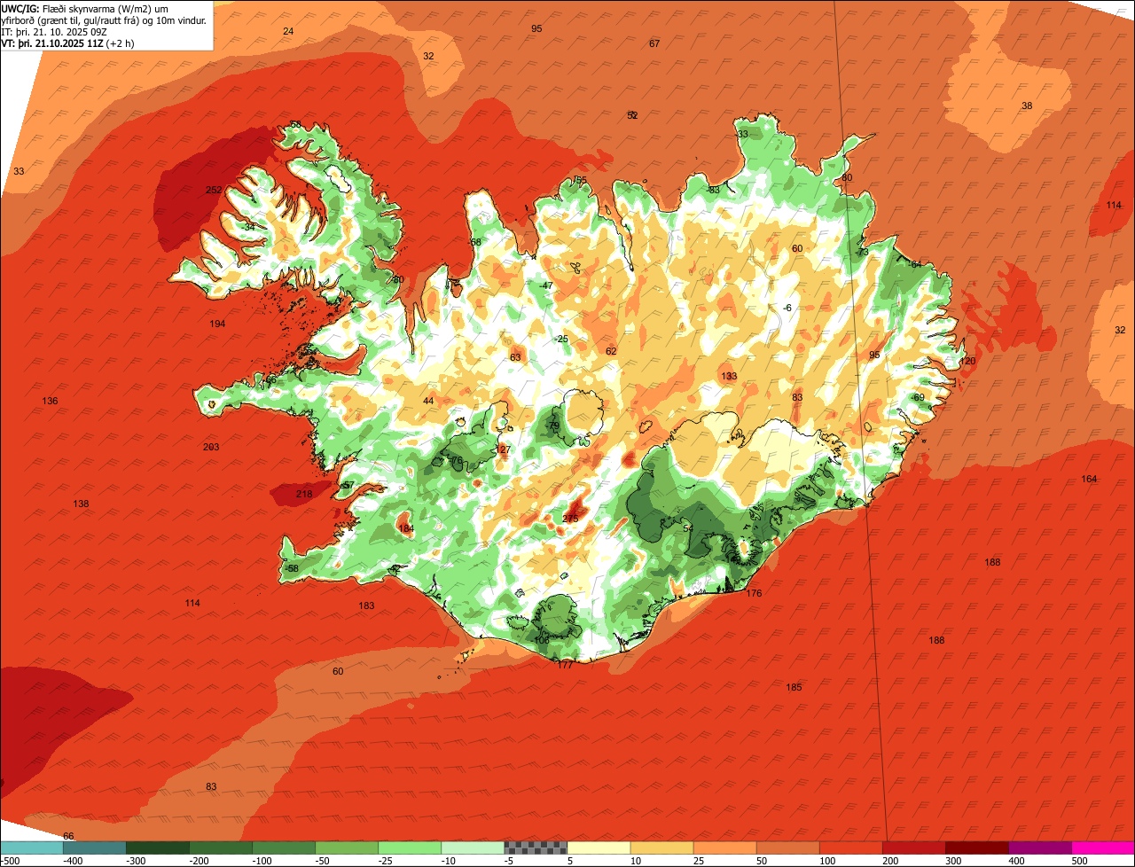Click the map value 138 over the ocean
1135x867 pixels.
point(81,504)
